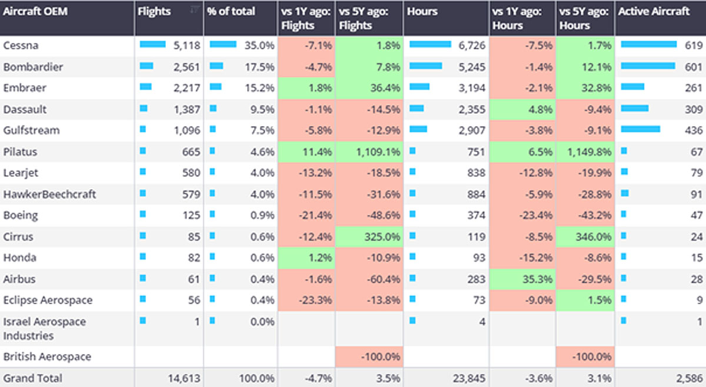Select Airbus 35.3% hours change cell

pyautogui.click(x=522, y=279)
